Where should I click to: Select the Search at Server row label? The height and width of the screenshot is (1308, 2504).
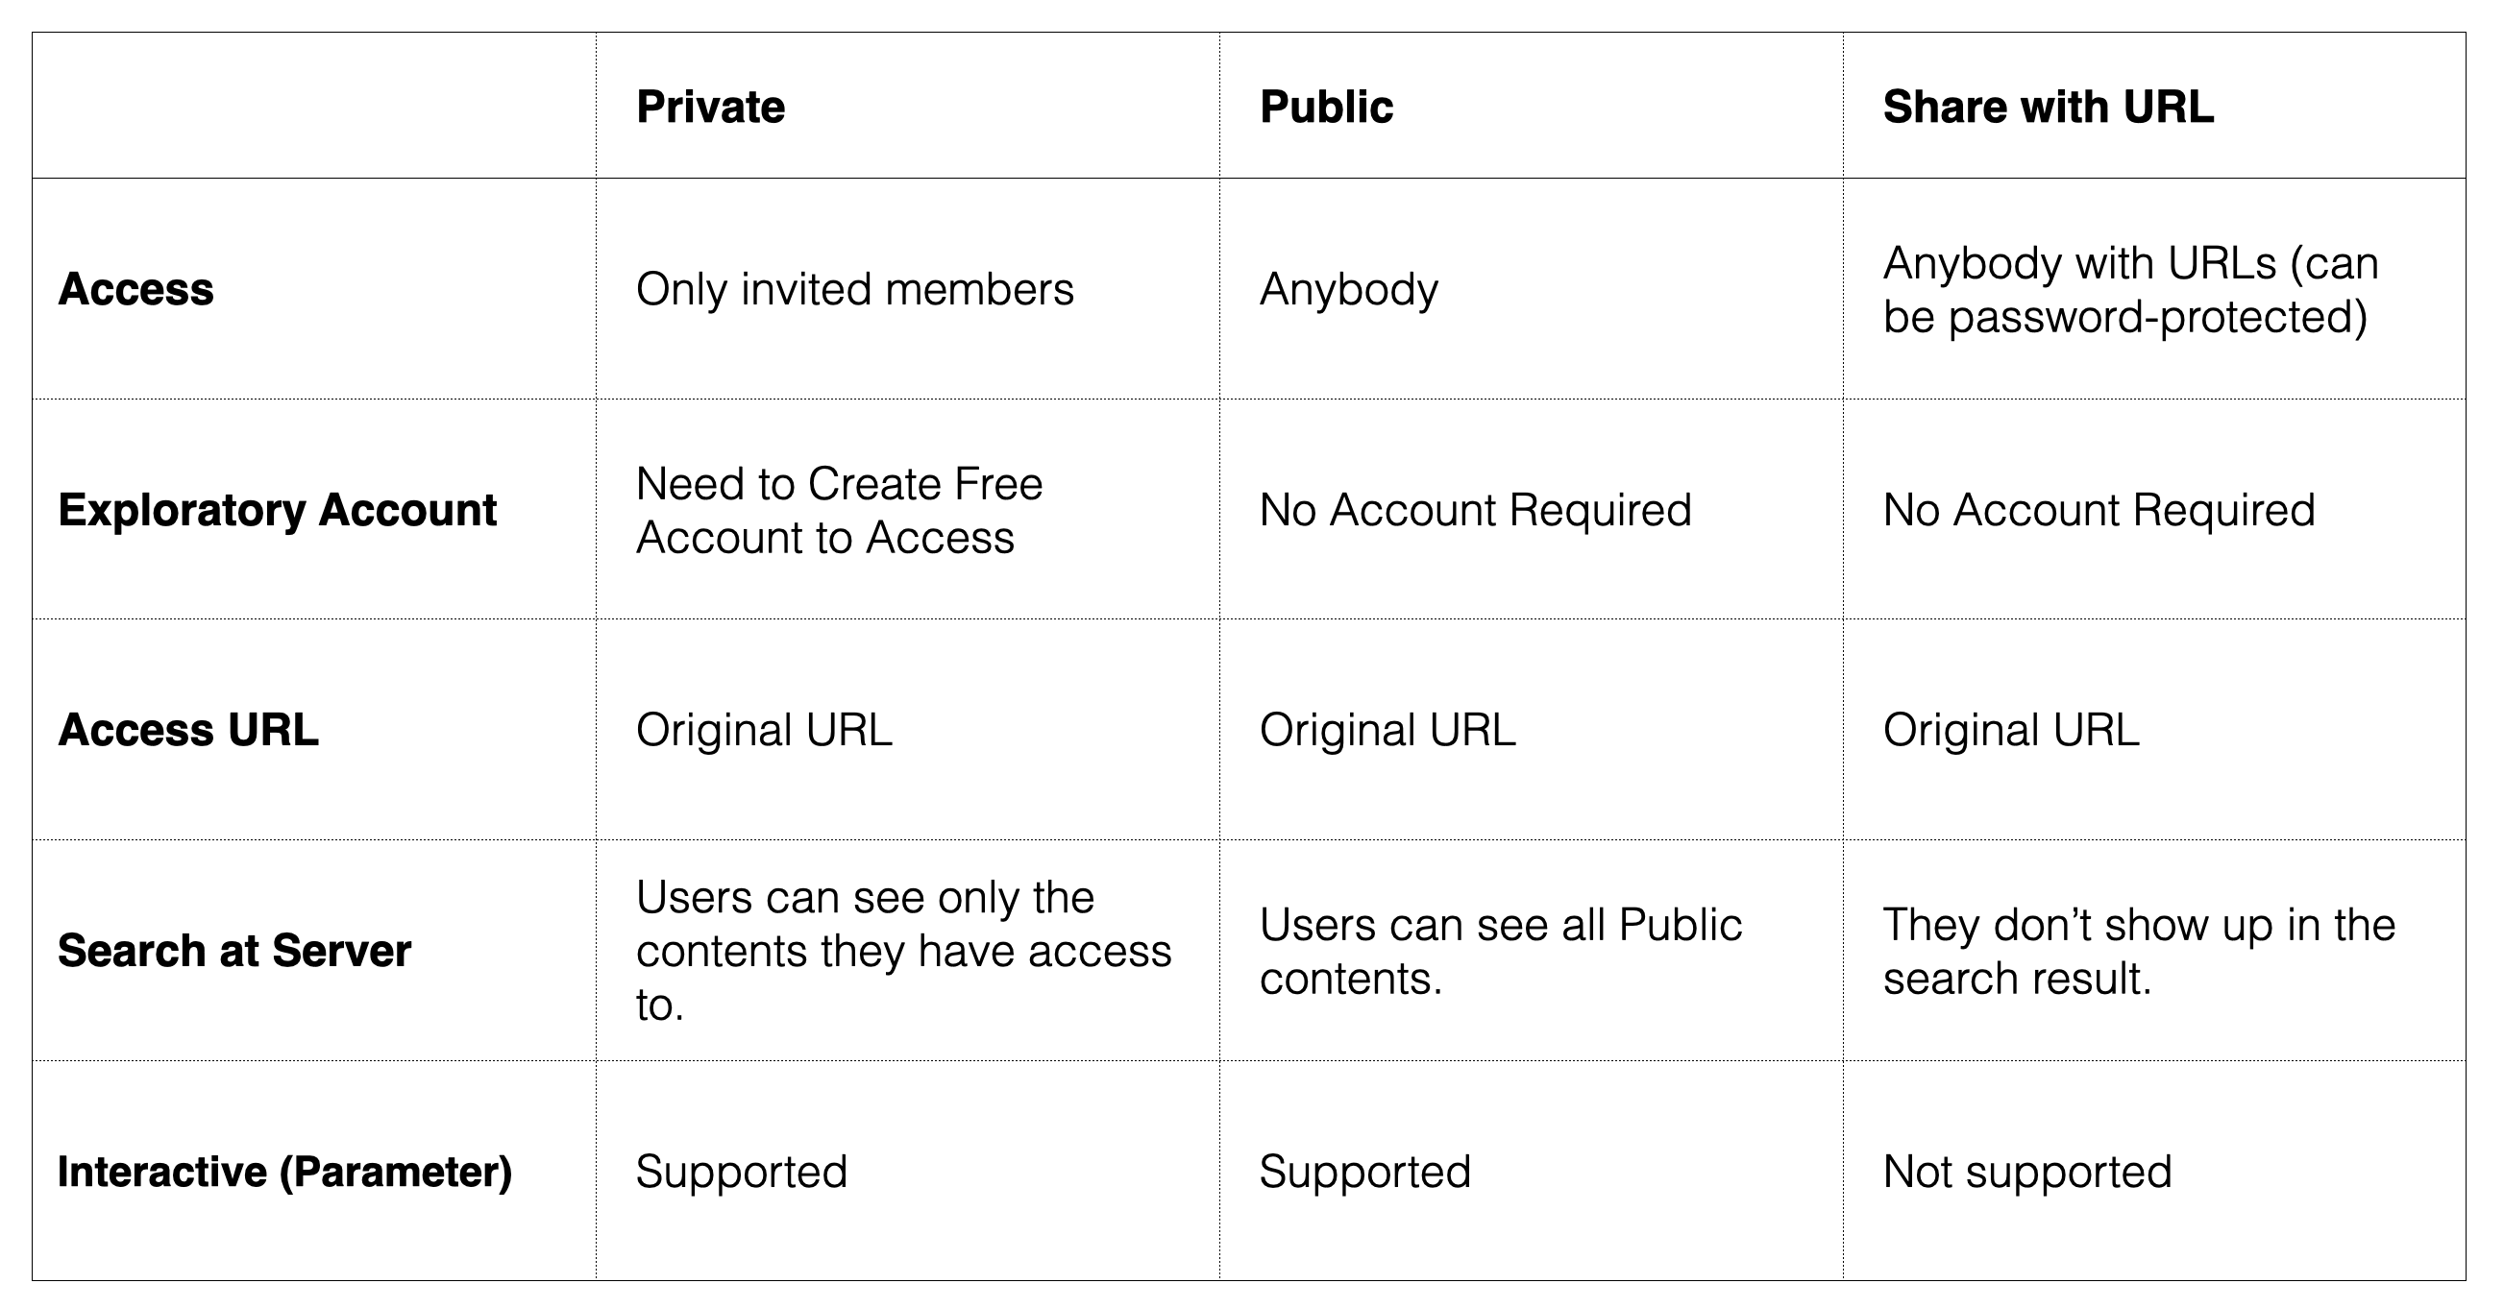pyautogui.click(x=234, y=951)
